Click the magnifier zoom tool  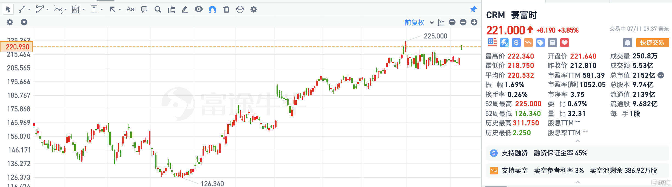(158, 10)
